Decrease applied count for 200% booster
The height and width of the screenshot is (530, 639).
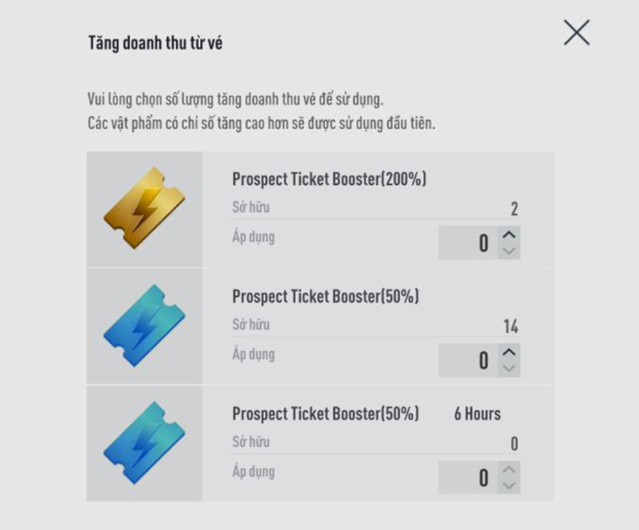click(x=509, y=251)
